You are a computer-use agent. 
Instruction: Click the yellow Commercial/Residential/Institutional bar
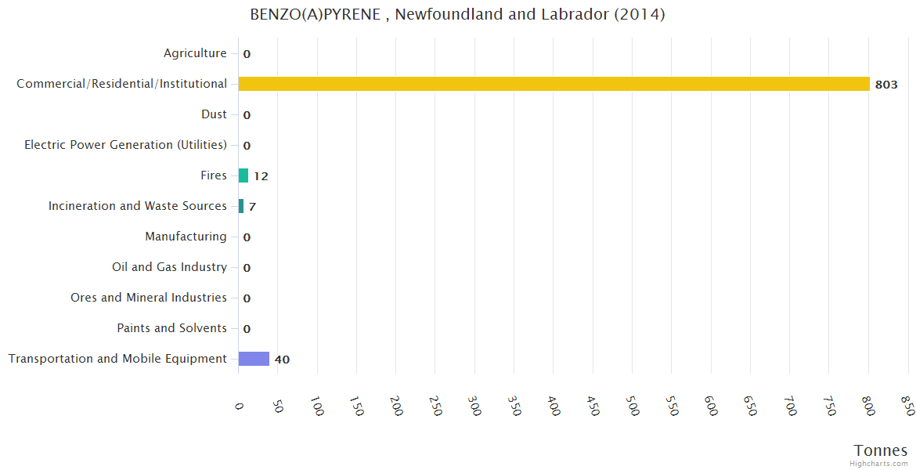[554, 84]
